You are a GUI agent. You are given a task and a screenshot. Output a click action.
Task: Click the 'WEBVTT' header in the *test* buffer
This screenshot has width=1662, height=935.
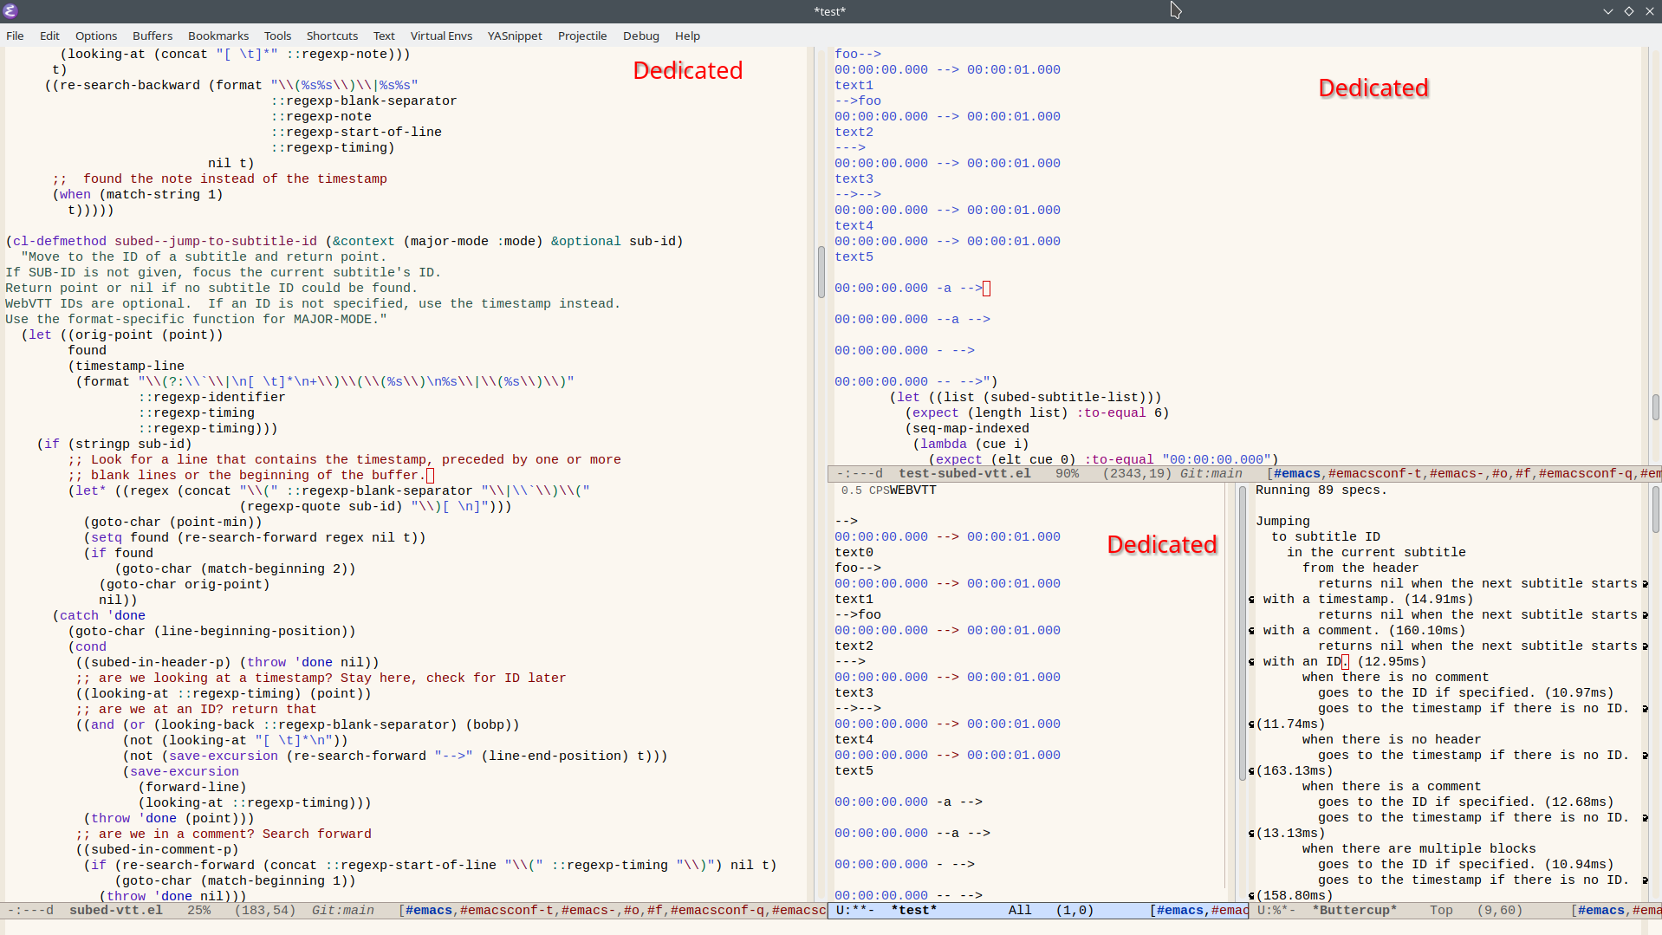click(913, 490)
